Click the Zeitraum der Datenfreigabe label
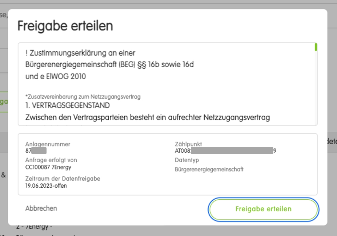The height and width of the screenshot is (236, 337). click(63, 179)
